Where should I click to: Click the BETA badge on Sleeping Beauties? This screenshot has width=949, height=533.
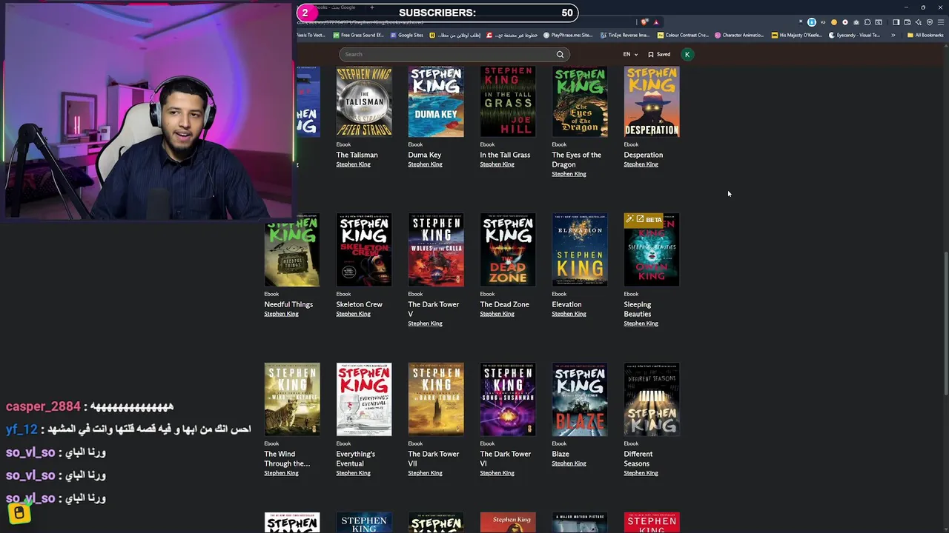[x=644, y=219]
